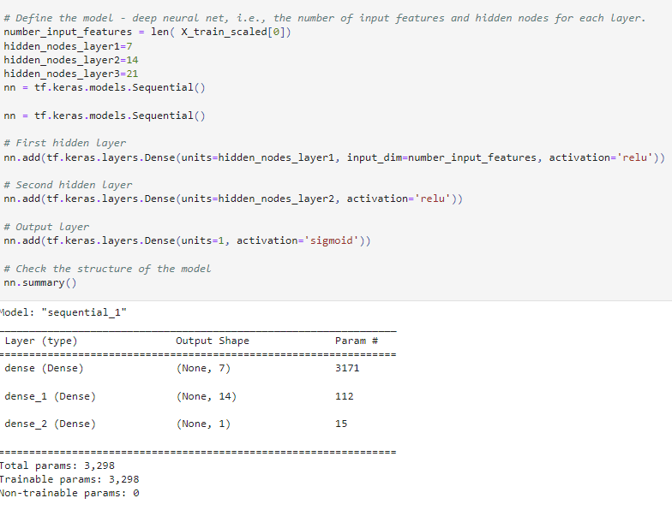The height and width of the screenshot is (510, 672).
Task: Click the 'Check the structure' comment
Action: point(108,269)
